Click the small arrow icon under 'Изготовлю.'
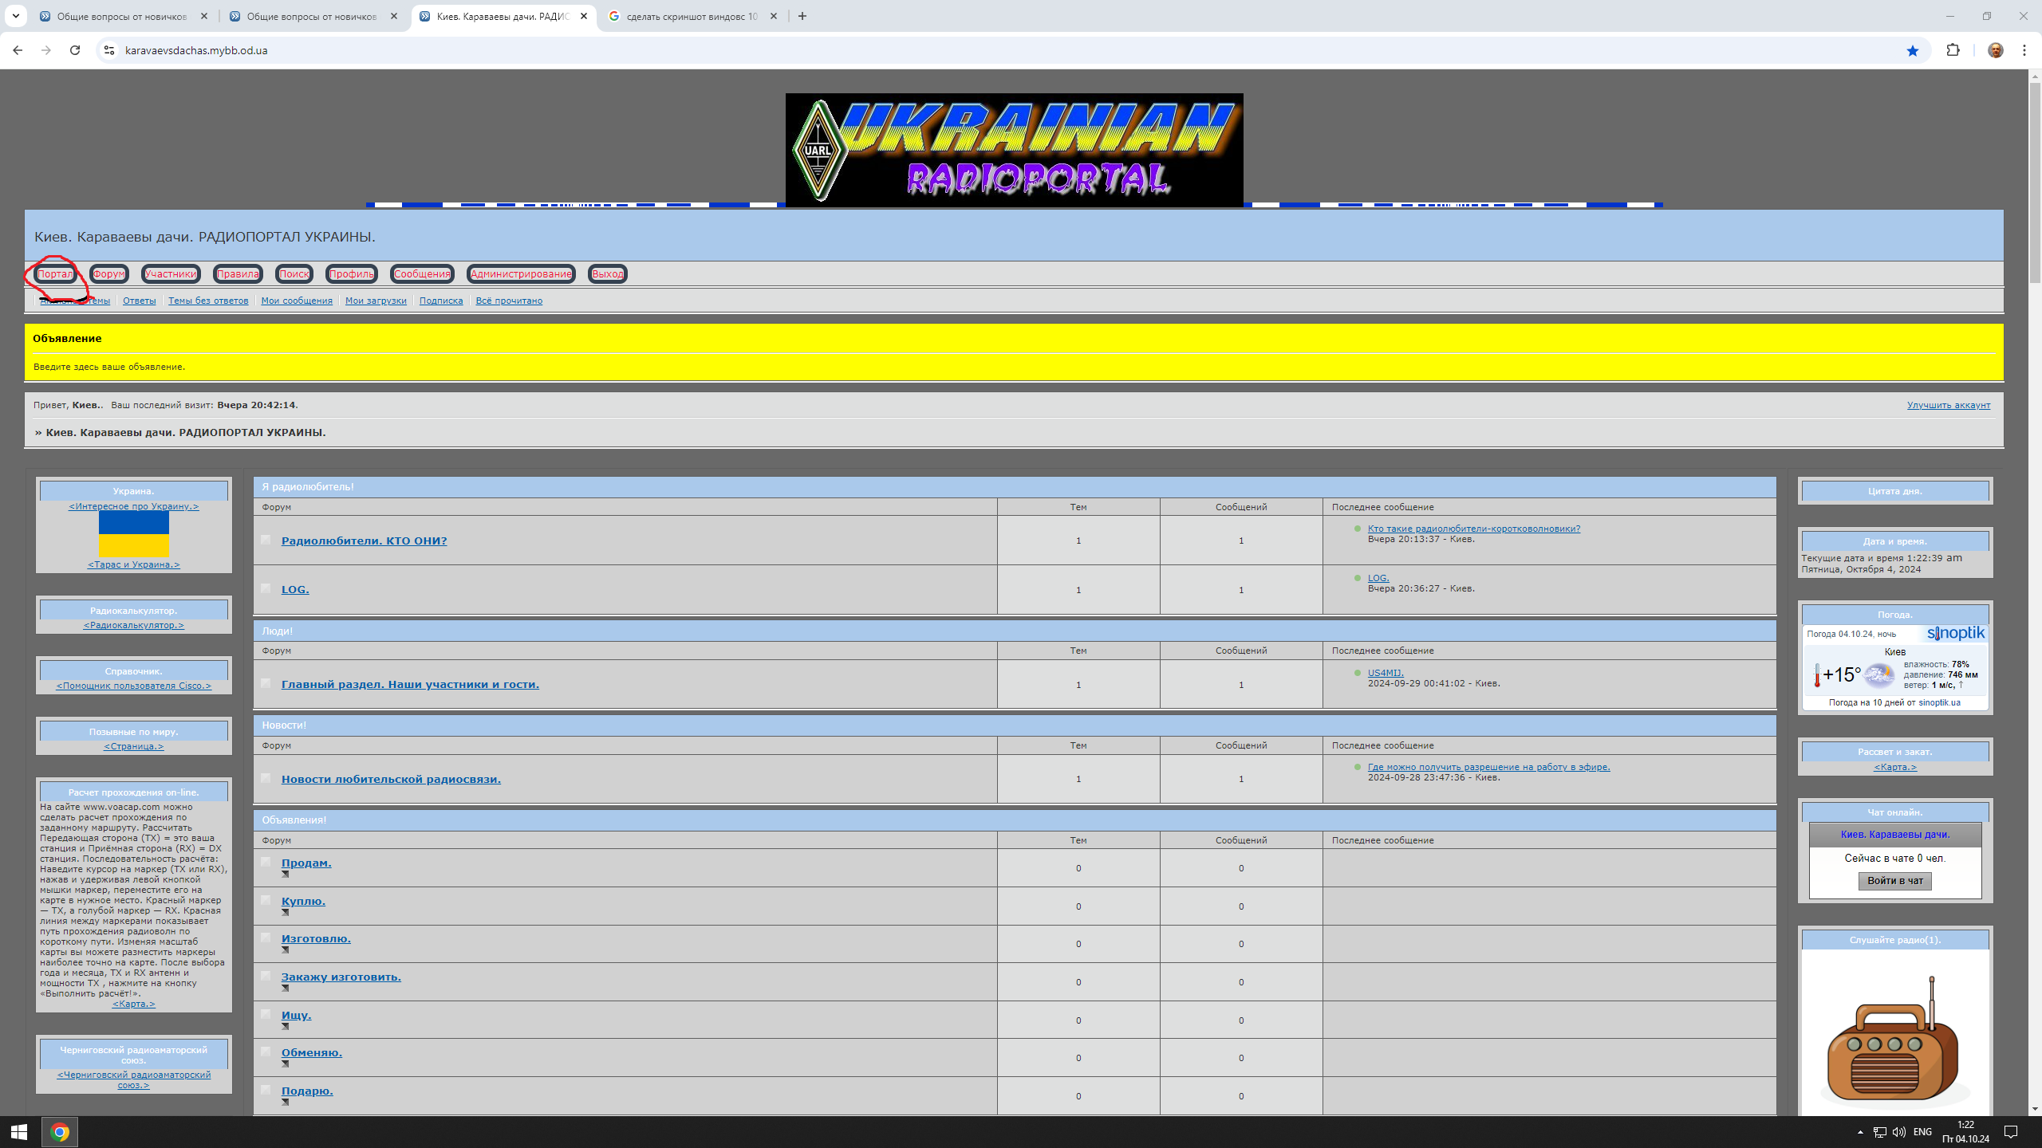The height and width of the screenshot is (1148, 2042). point(285,950)
